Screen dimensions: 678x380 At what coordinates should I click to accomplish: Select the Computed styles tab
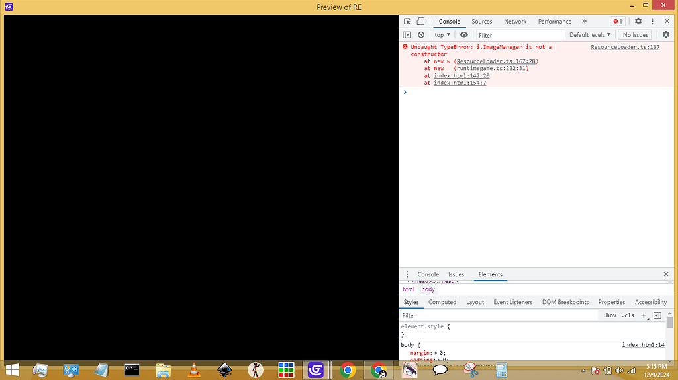point(442,302)
